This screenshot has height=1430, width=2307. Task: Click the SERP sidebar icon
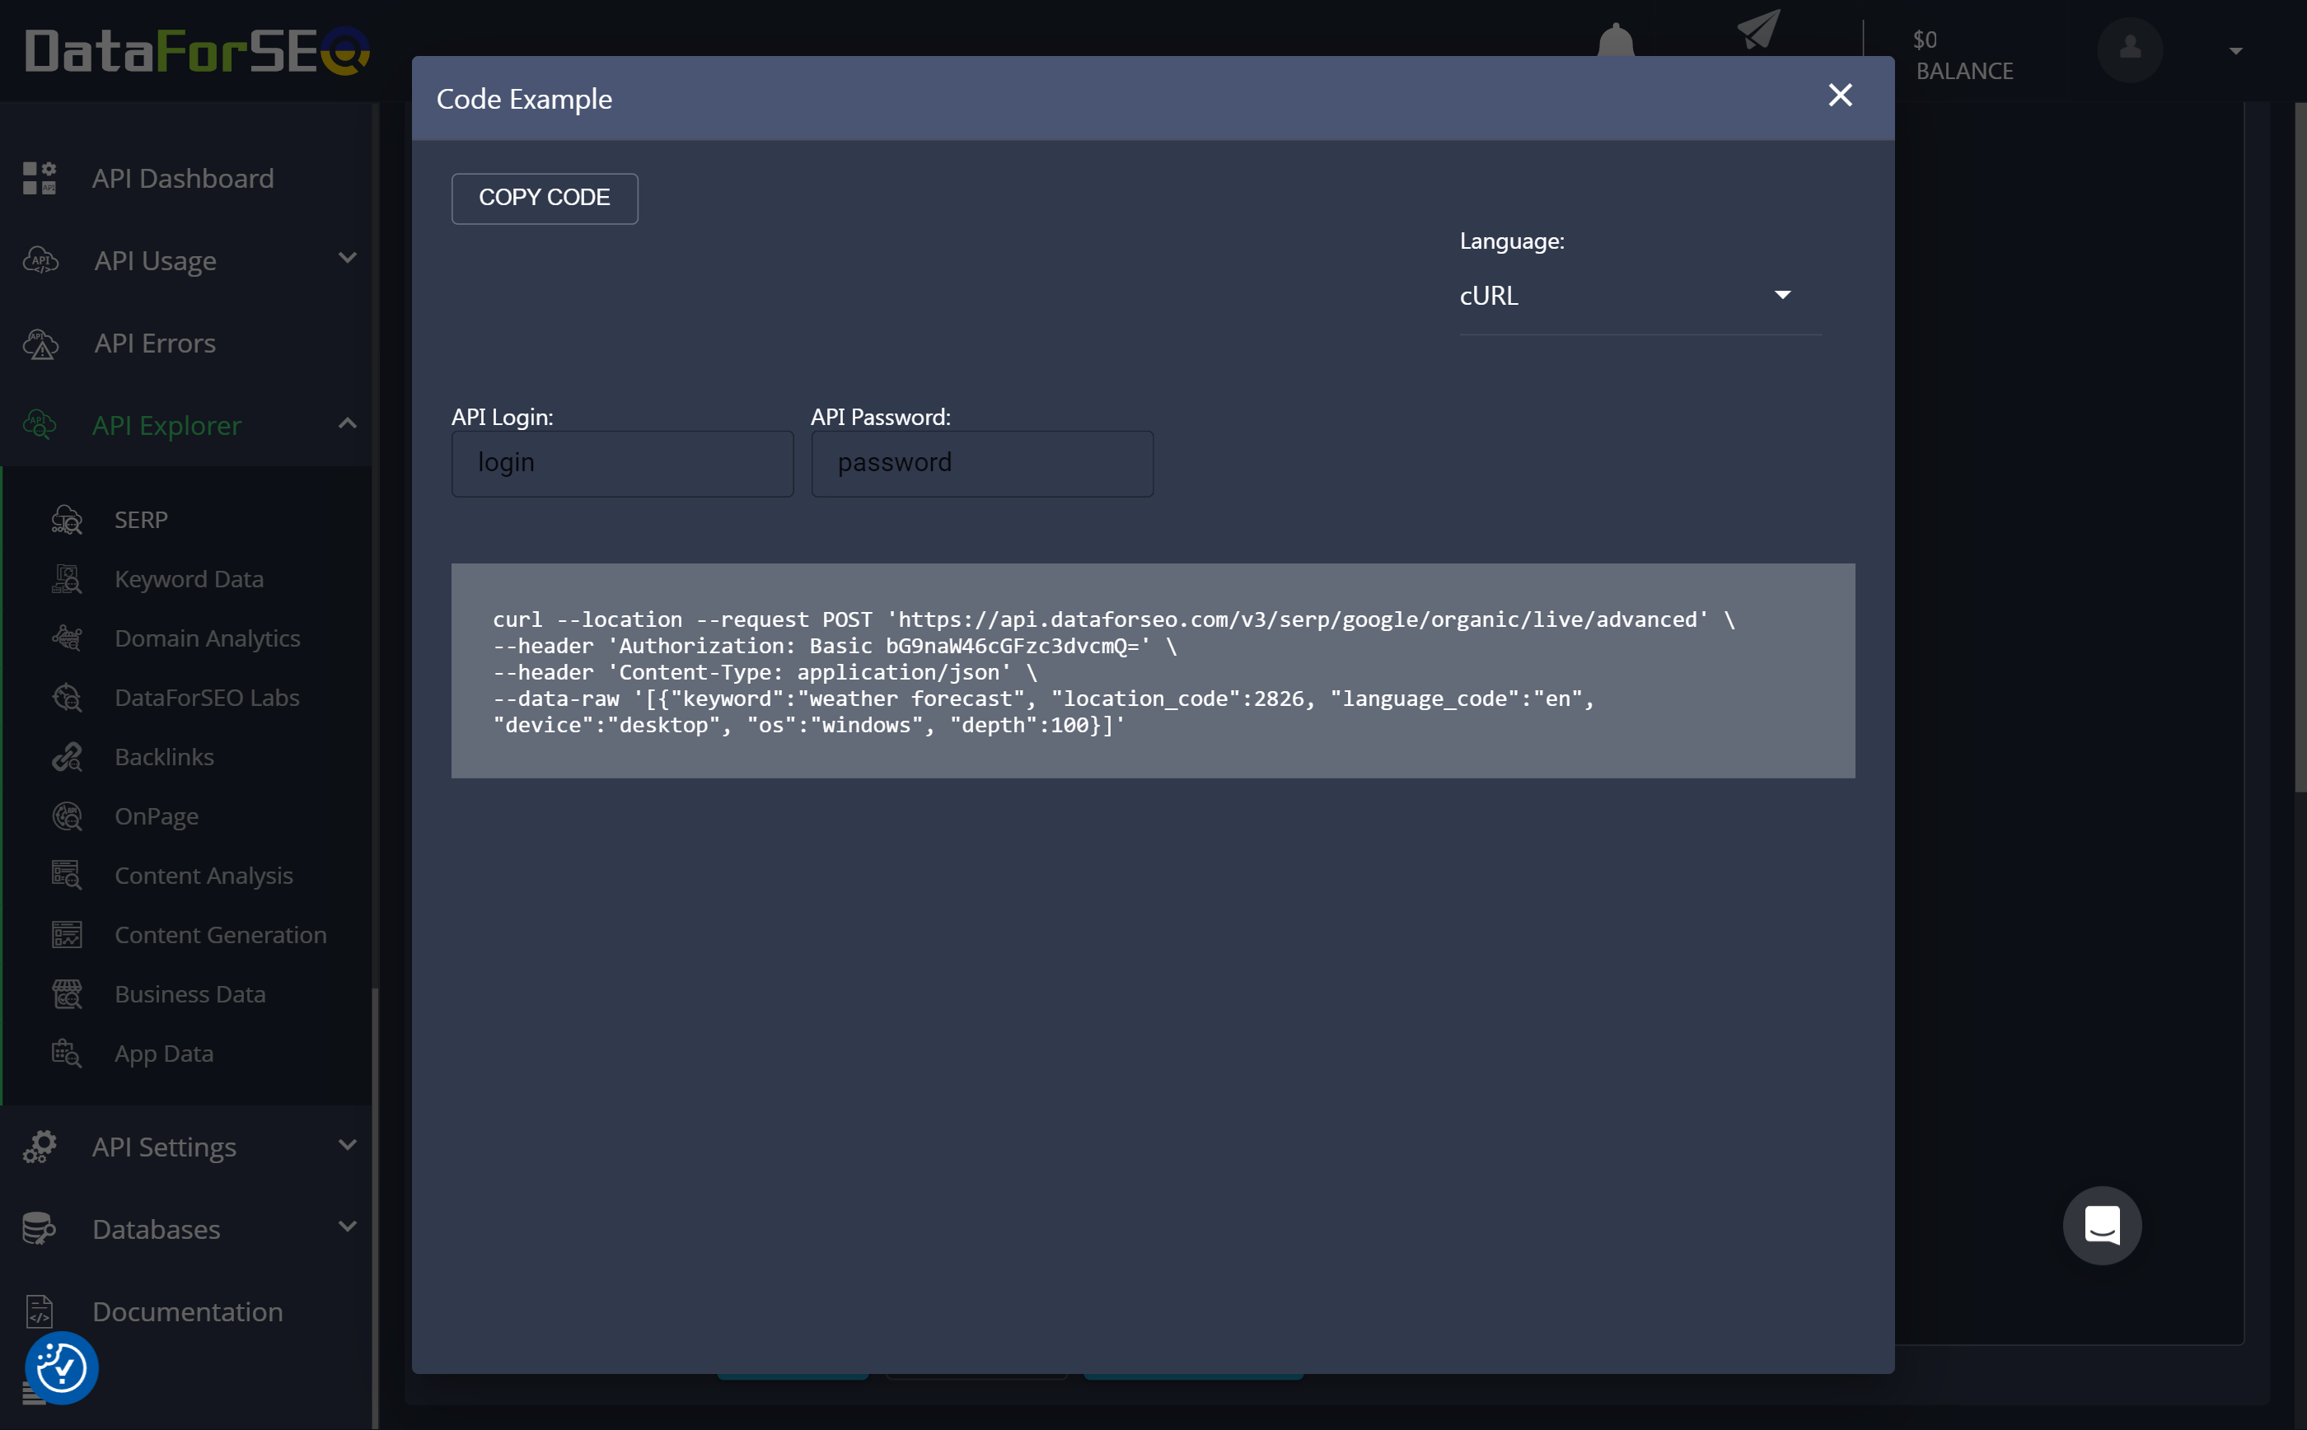tap(68, 520)
